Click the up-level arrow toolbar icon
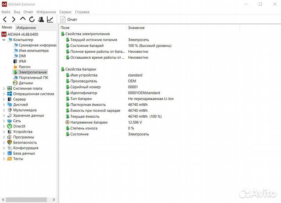This screenshot has width=281, height=203. click(x=23, y=19)
